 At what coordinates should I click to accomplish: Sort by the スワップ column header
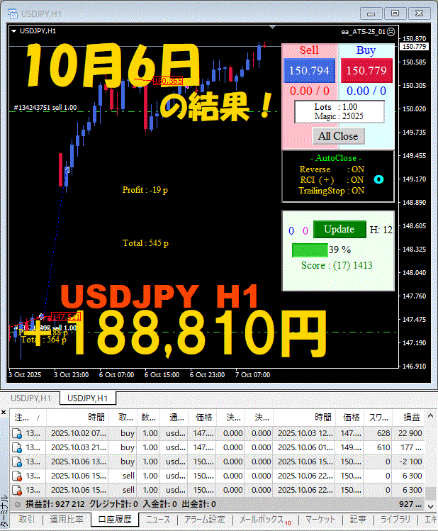point(378,417)
